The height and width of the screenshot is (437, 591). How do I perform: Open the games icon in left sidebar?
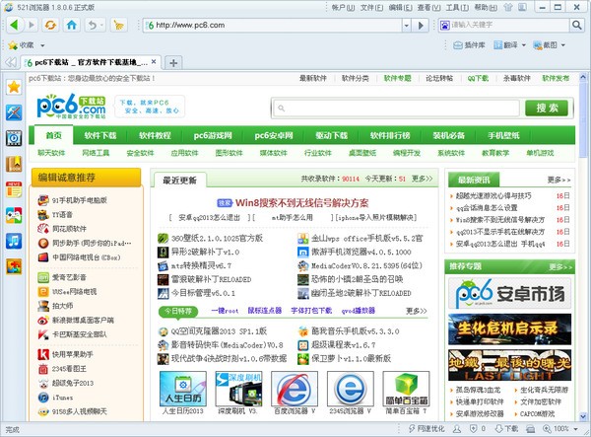tap(14, 215)
